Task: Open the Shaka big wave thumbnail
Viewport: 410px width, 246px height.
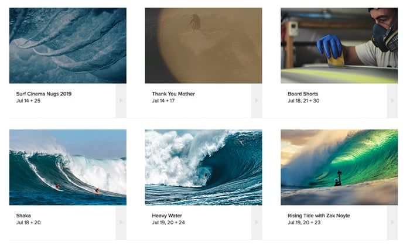Action: (68, 168)
